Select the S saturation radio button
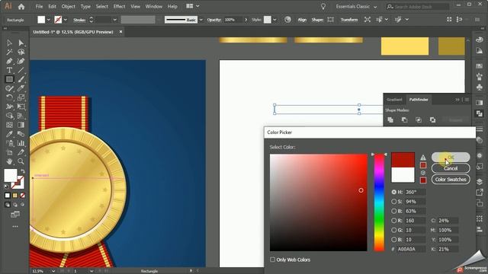The image size is (488, 274). pyautogui.click(x=394, y=202)
